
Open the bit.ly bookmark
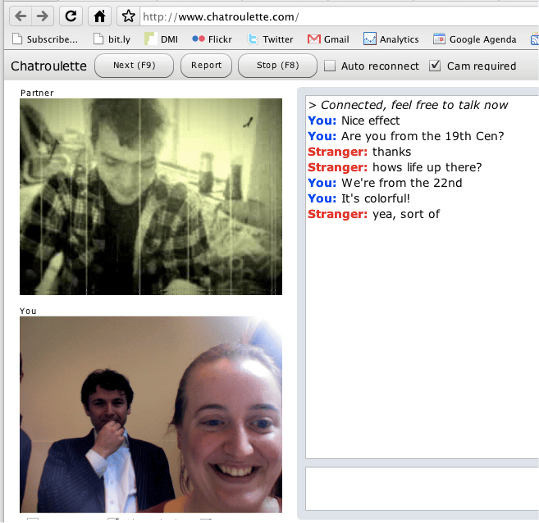pyautogui.click(x=112, y=39)
